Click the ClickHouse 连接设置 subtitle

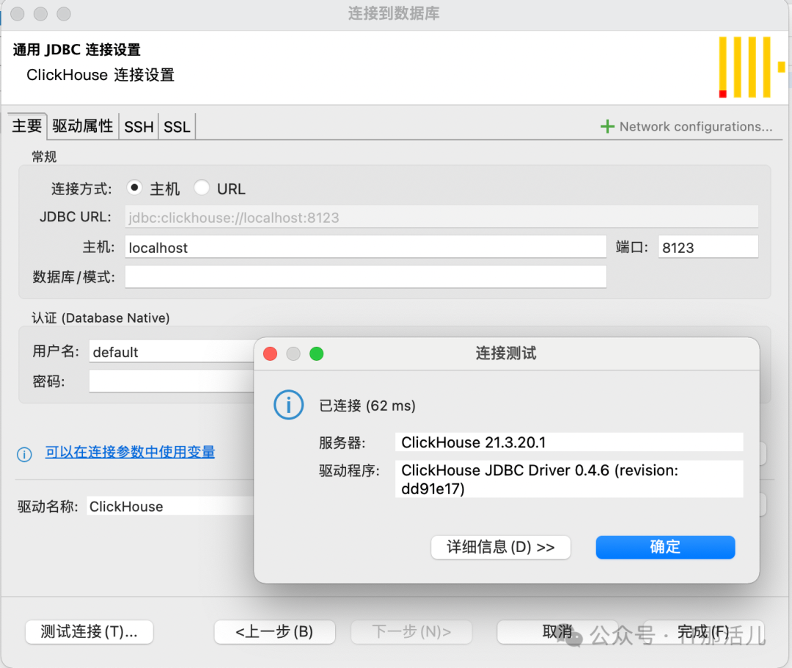coord(100,75)
